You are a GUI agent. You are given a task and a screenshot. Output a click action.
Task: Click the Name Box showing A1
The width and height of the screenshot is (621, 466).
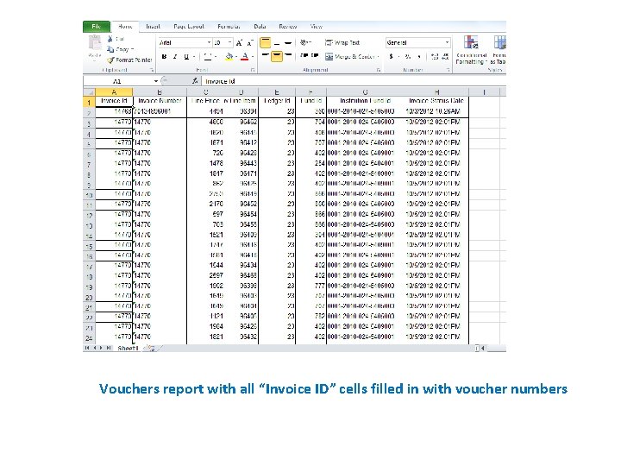[117, 81]
